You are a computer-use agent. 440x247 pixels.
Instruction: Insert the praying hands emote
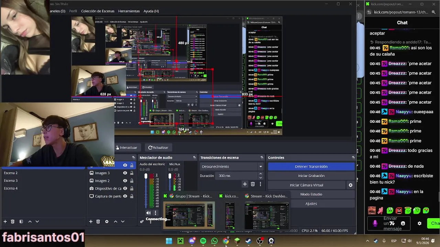pyautogui.click(x=381, y=210)
